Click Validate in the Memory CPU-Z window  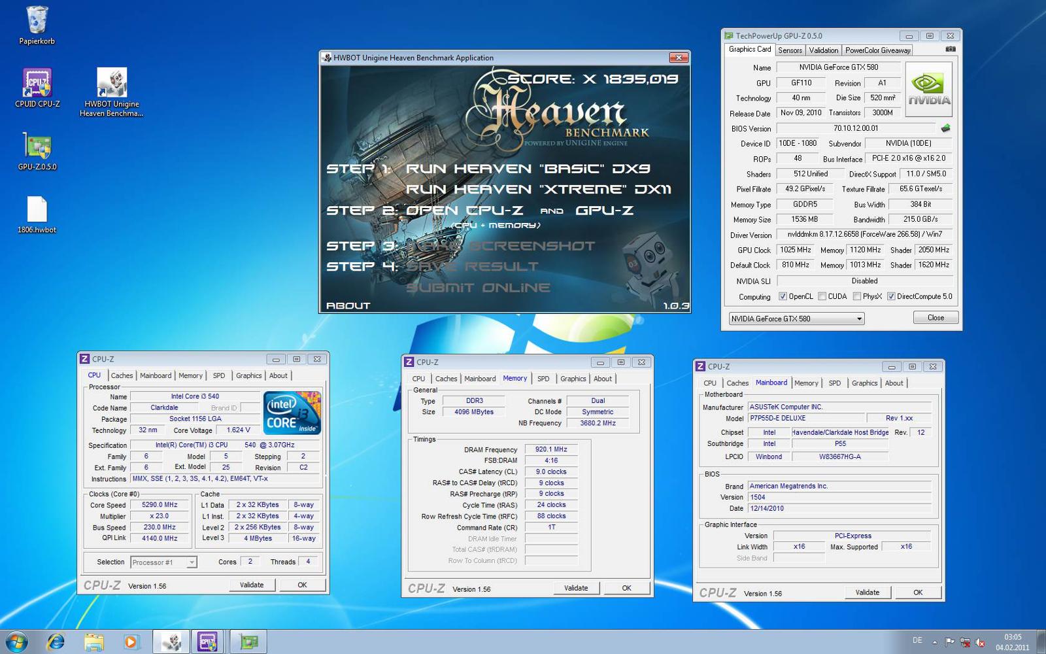click(x=576, y=588)
